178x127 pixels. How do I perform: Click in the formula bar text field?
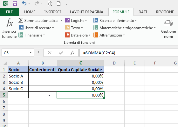tap(129, 53)
